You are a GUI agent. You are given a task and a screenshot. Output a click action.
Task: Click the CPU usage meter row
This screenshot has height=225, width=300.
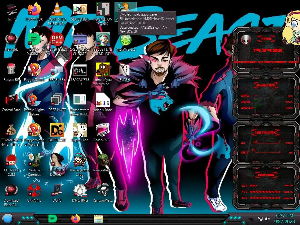[x=267, y=96]
